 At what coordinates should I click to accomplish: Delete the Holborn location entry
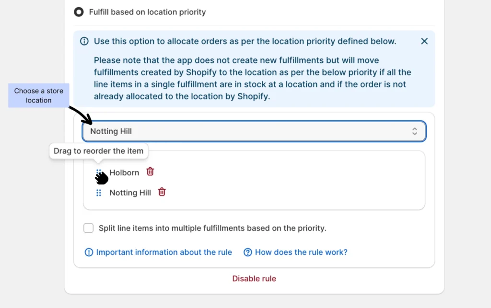[150, 171]
